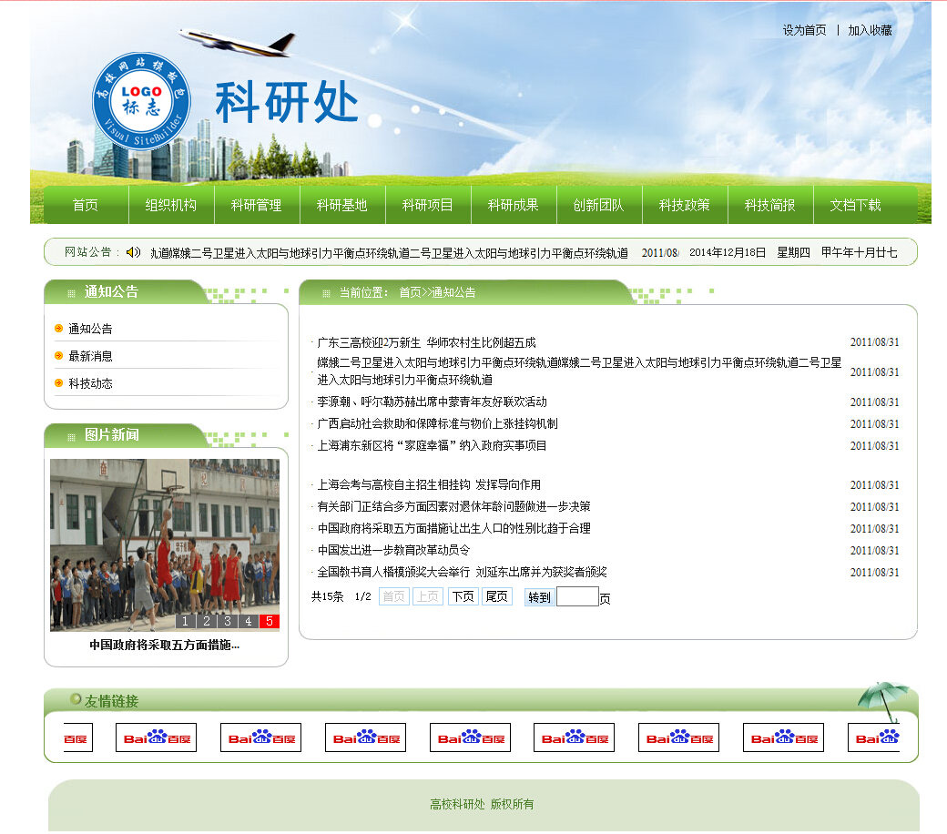Show slide 4 in image news
947x834 pixels.
pyautogui.click(x=249, y=621)
